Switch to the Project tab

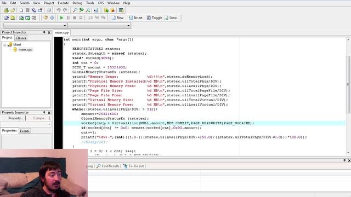click(x=7, y=38)
